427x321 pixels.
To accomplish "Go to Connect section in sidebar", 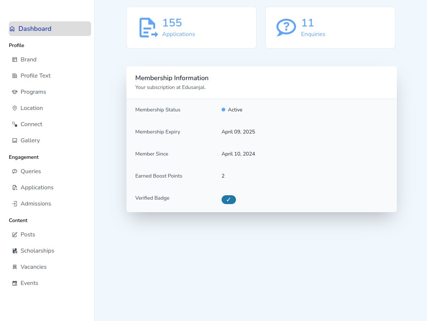I will pos(31,124).
